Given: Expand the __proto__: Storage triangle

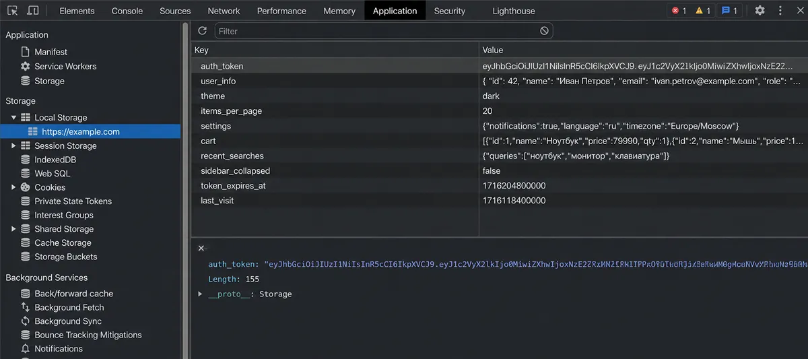Looking at the screenshot, I should [200, 294].
